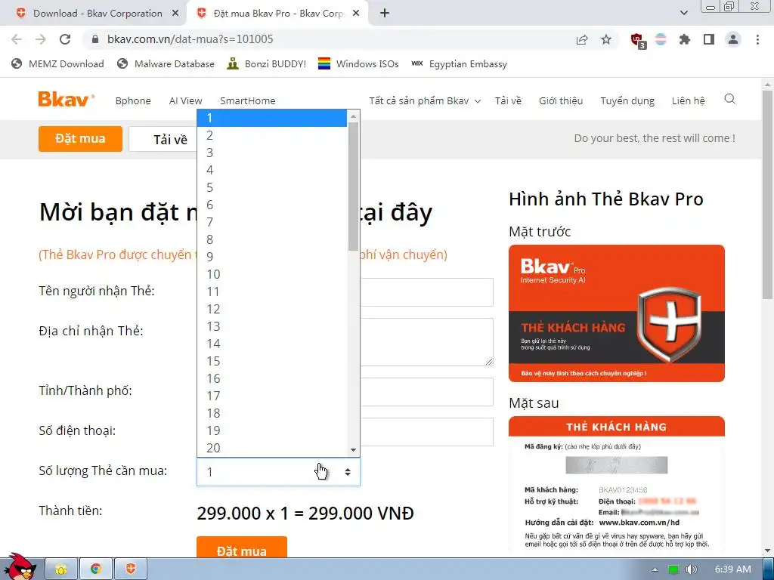Open Bonzi BUDDY! bookmark
The width and height of the screenshot is (774, 580).
267,63
